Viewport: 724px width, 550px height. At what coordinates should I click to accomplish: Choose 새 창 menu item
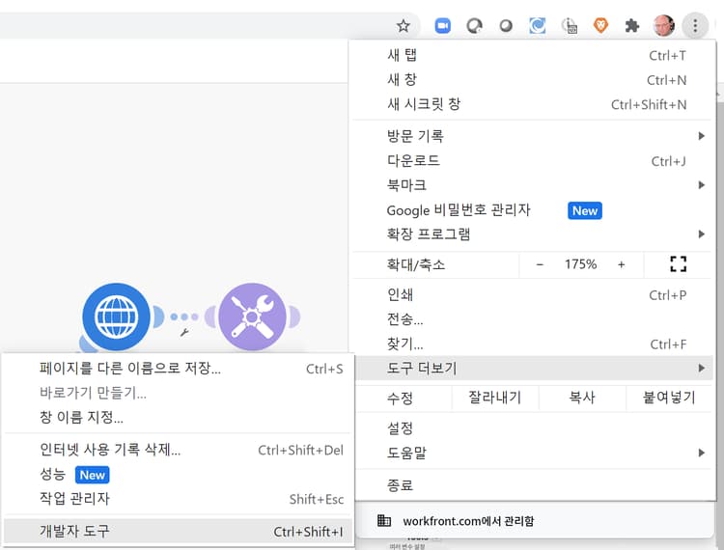pos(534,80)
